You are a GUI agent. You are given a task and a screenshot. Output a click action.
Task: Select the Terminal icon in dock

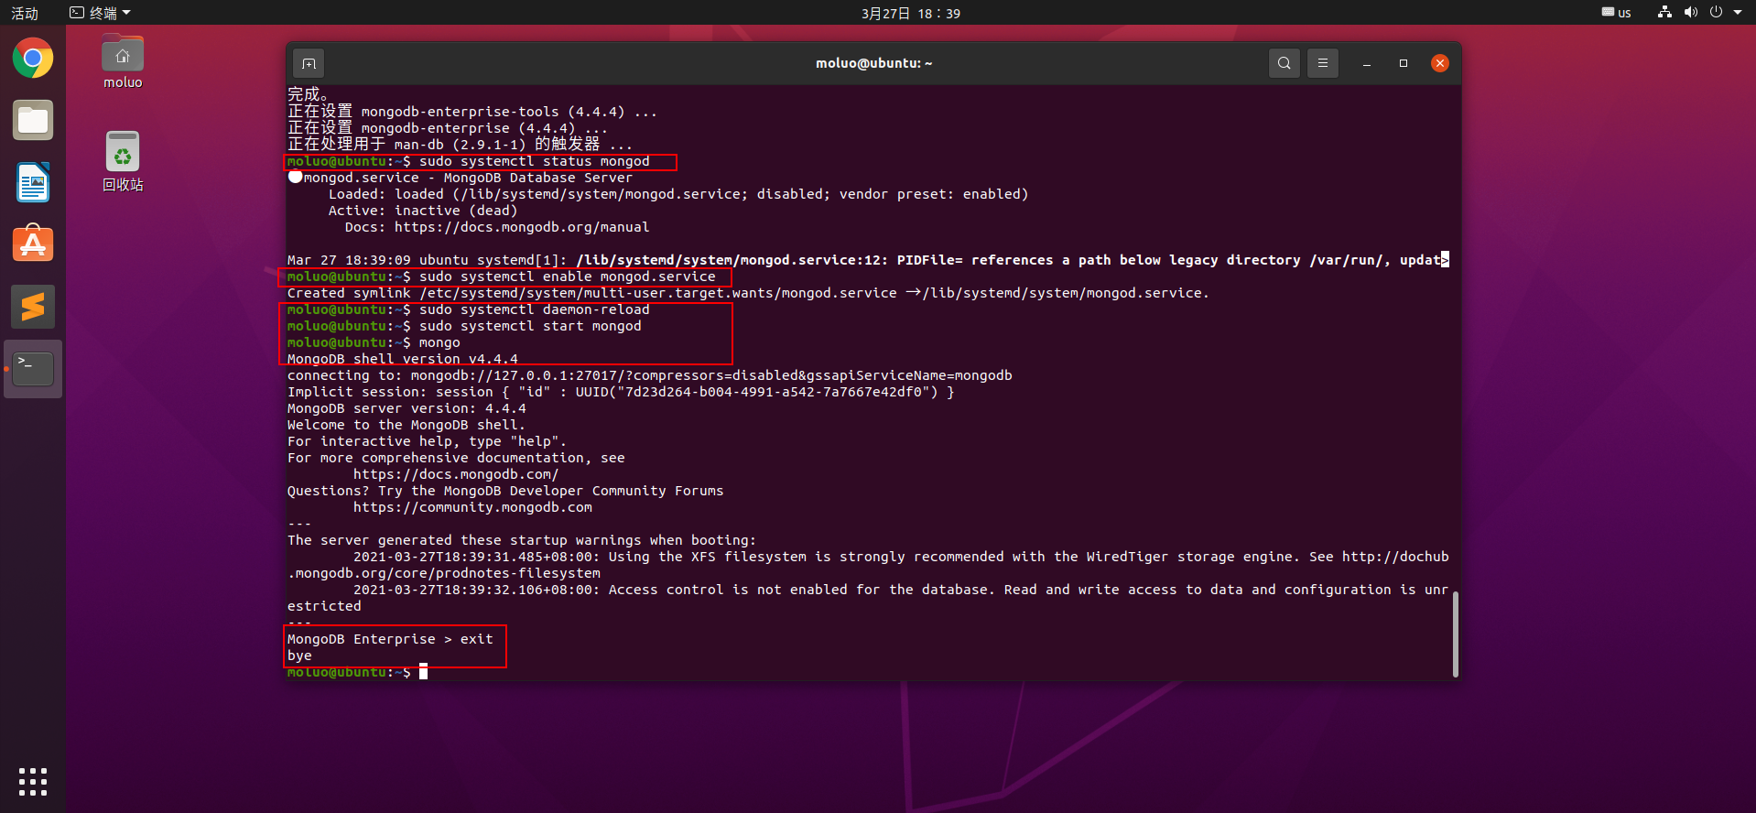pyautogui.click(x=33, y=369)
